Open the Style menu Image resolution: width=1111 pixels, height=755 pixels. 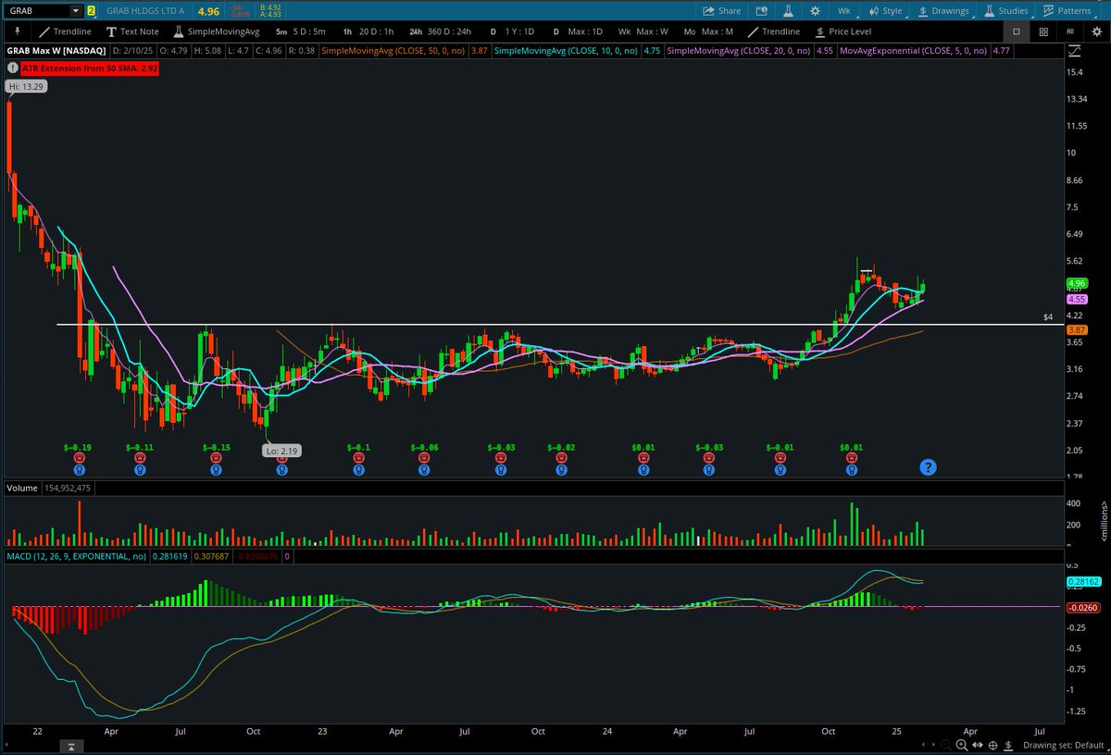(x=885, y=11)
